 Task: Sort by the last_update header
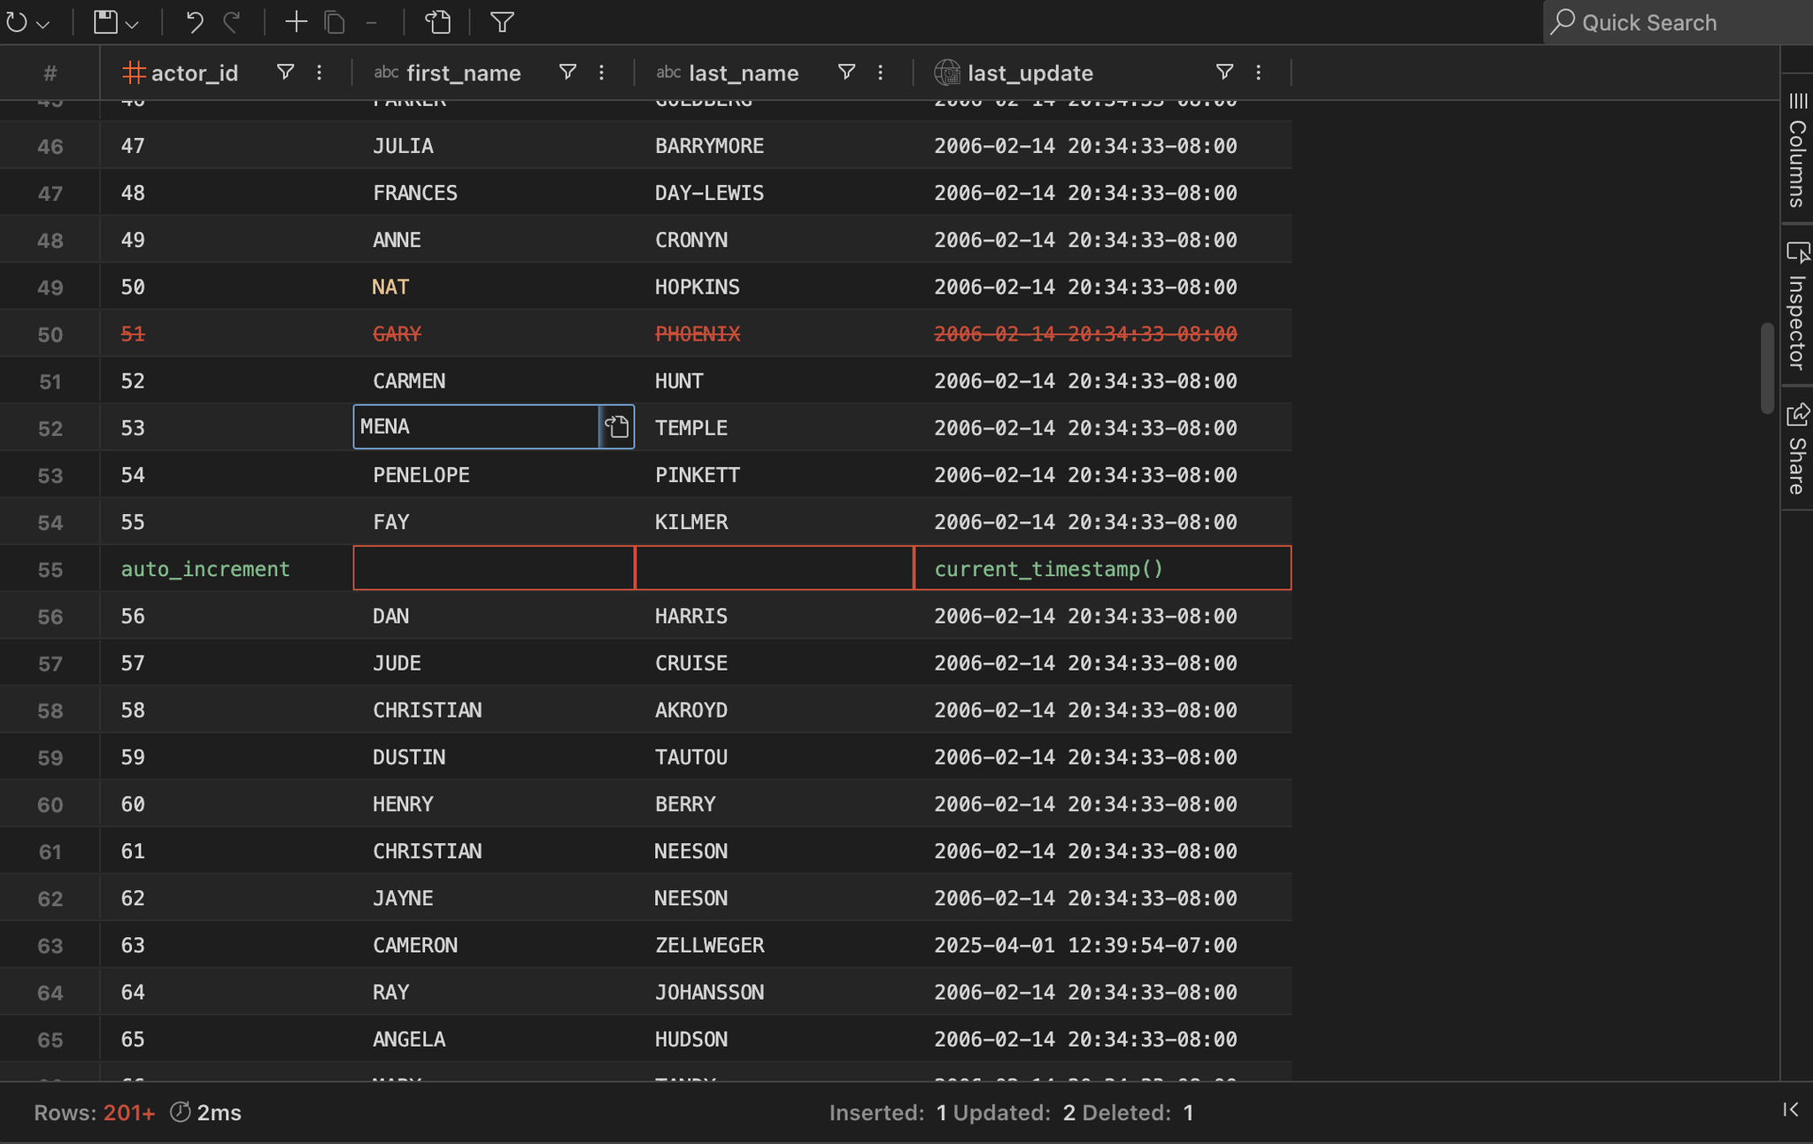(x=1030, y=73)
